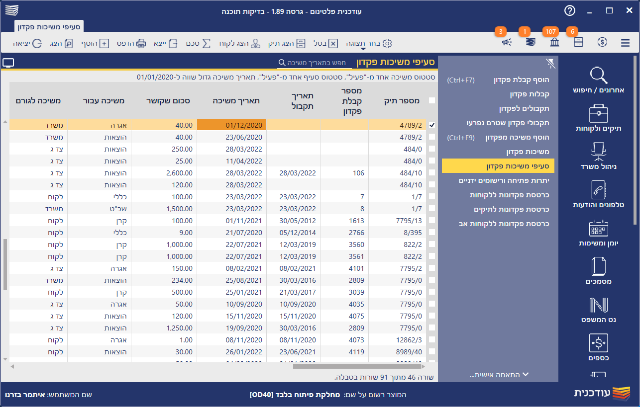Click the הצג view toolbar button

point(61,43)
